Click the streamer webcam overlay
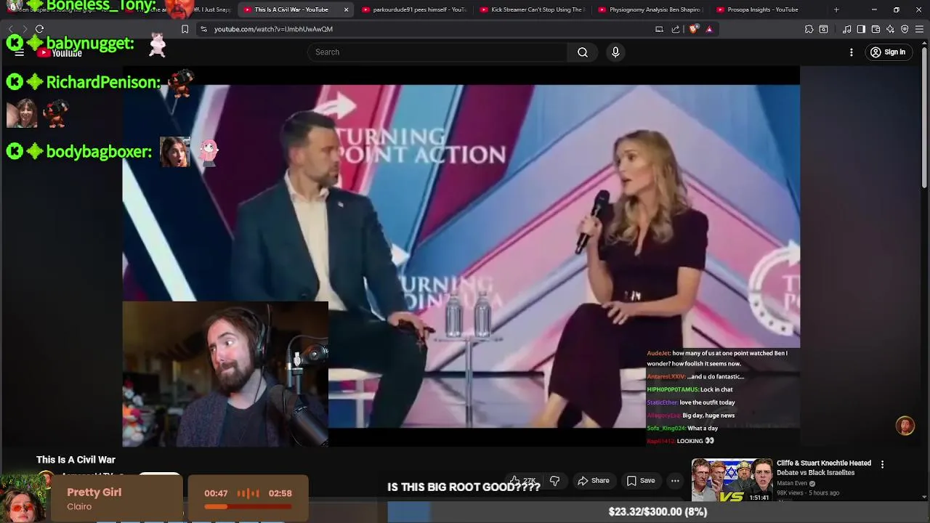Screen dimensions: 930x523 pos(225,373)
